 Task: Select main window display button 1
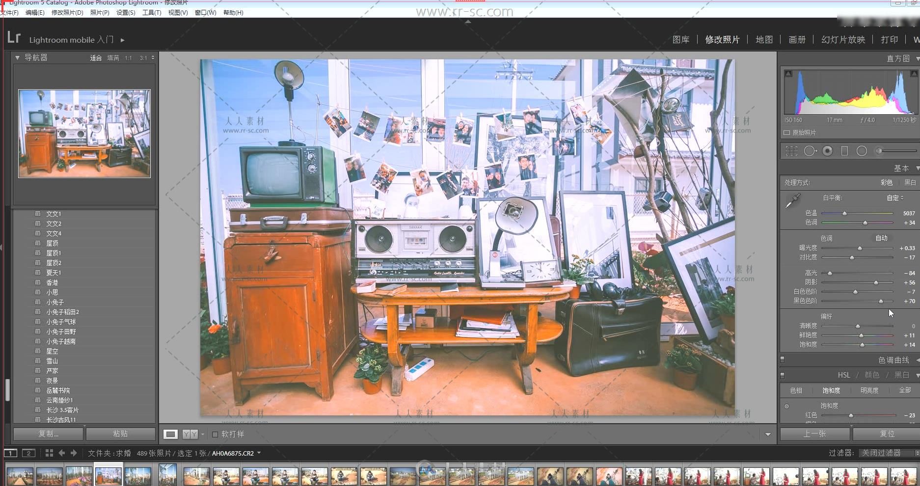tap(10, 453)
